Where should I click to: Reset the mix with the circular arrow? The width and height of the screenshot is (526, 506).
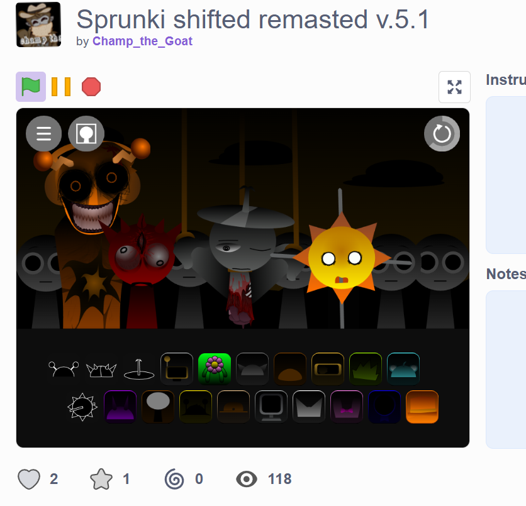pyautogui.click(x=442, y=134)
